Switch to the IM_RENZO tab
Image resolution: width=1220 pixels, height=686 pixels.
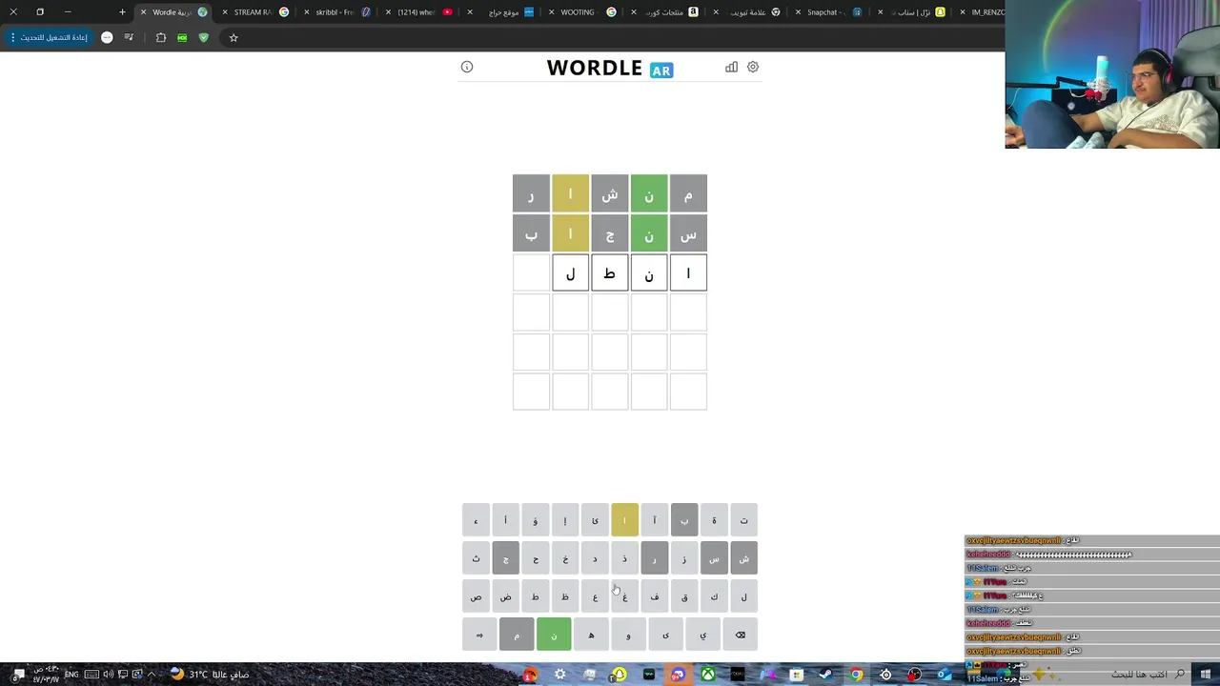pyautogui.click(x=982, y=12)
